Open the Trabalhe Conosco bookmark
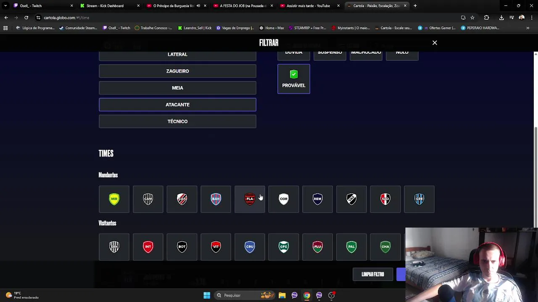The height and width of the screenshot is (302, 538). pos(153,28)
